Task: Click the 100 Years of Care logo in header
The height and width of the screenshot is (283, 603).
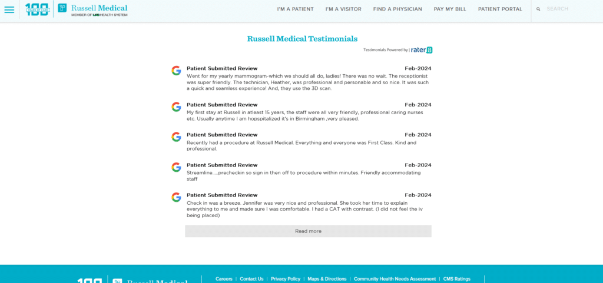Action: (37, 9)
